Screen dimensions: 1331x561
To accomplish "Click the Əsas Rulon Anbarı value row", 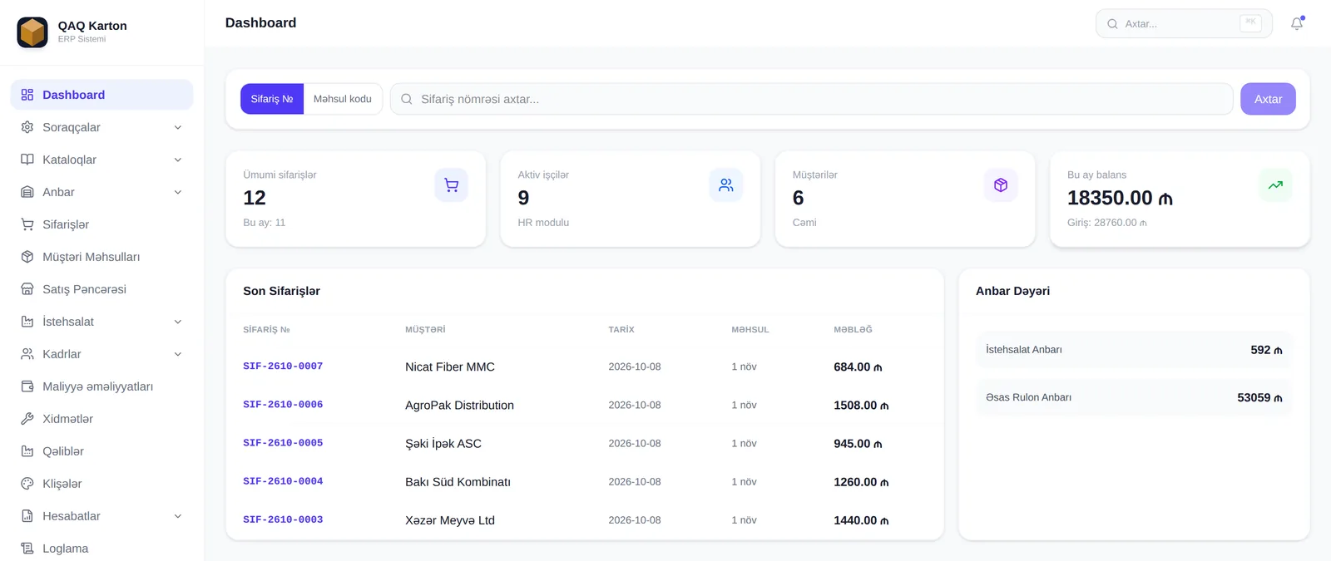I will pos(1134,397).
